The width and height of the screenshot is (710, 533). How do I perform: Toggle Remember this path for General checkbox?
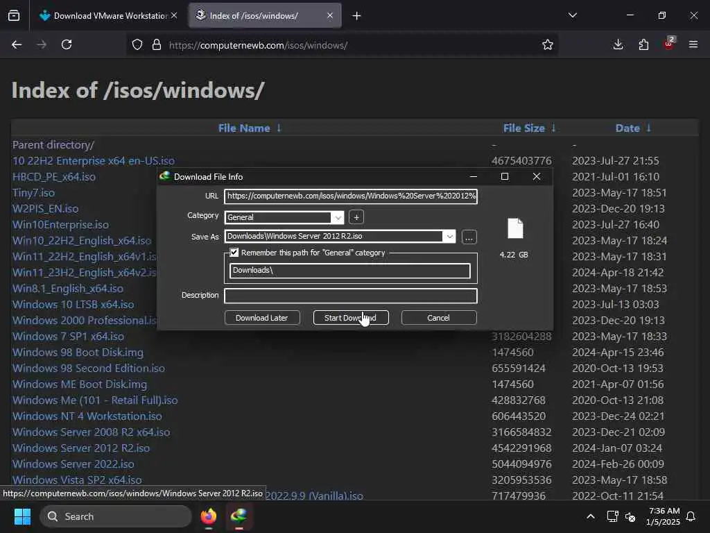coord(234,253)
